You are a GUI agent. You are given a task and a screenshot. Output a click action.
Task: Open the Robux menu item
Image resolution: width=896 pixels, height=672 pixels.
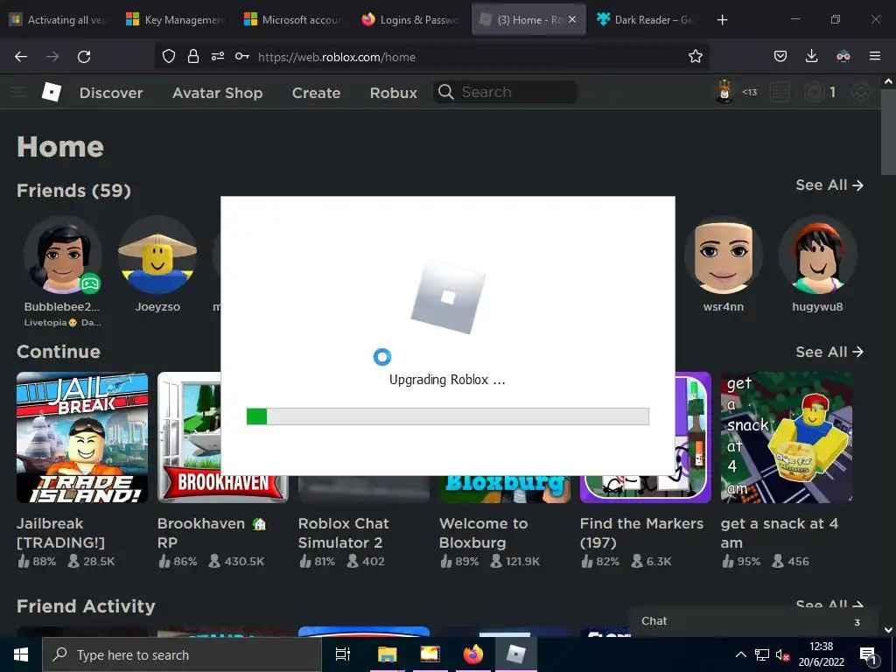pos(393,93)
